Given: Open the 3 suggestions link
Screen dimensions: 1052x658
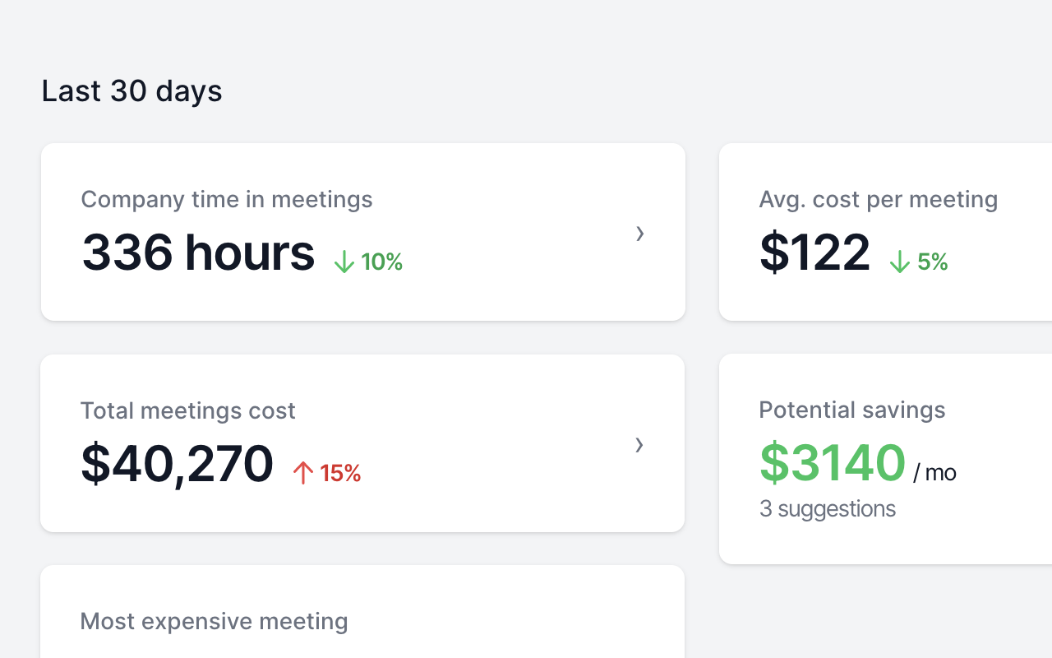Looking at the screenshot, I should coord(828,508).
